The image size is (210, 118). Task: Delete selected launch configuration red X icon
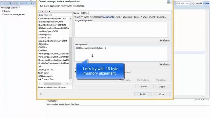tap(43, 12)
